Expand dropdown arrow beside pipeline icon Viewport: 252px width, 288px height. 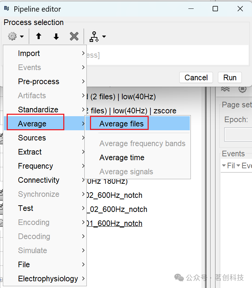coord(104,36)
